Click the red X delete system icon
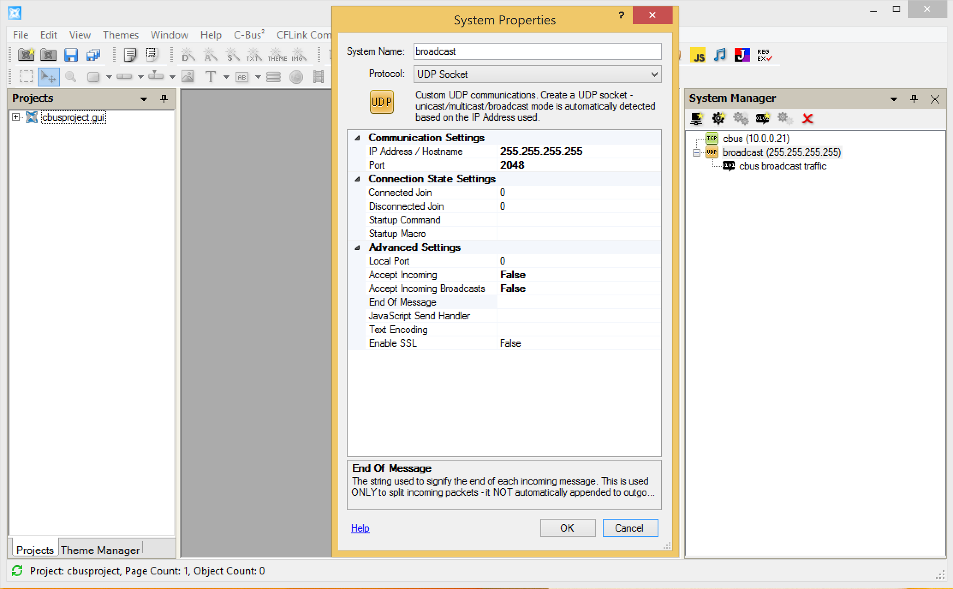 point(807,119)
